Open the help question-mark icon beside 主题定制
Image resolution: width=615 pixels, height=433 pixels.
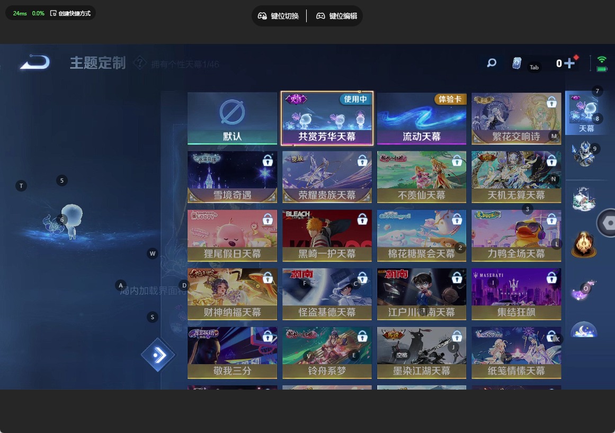[140, 62]
